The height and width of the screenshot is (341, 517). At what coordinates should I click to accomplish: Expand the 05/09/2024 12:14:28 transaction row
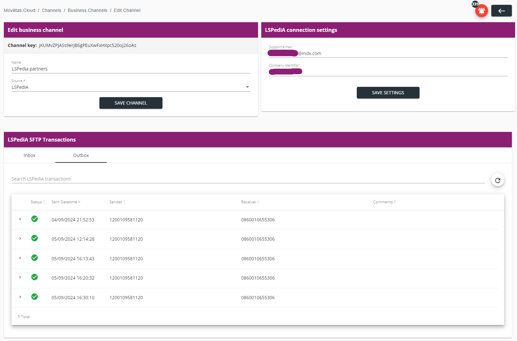(x=20, y=238)
